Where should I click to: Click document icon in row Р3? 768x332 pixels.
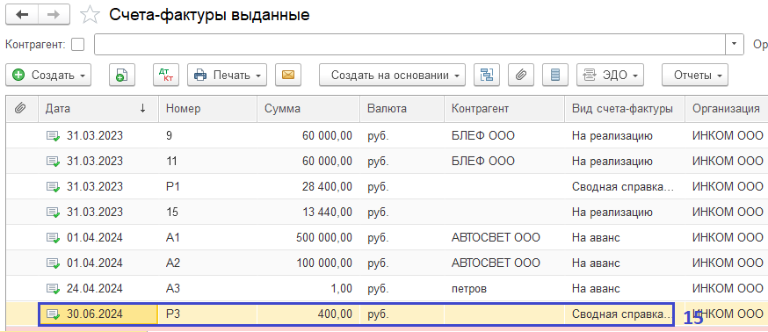click(53, 314)
